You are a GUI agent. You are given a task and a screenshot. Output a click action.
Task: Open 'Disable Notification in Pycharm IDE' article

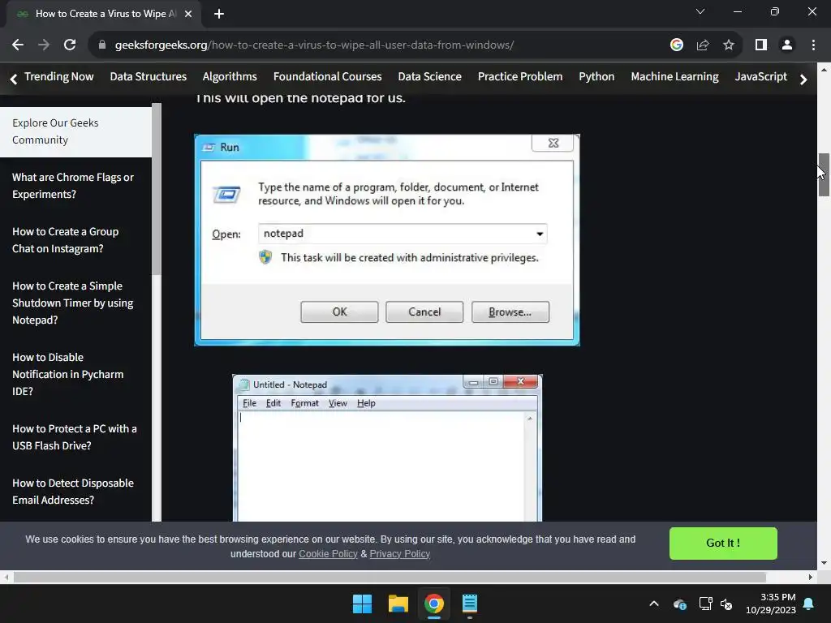[x=68, y=375]
